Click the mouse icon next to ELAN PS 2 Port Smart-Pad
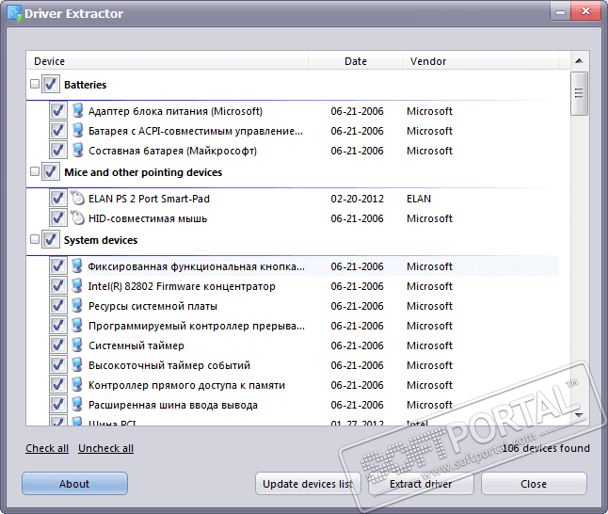Screen dimensions: 608x514 77,199
